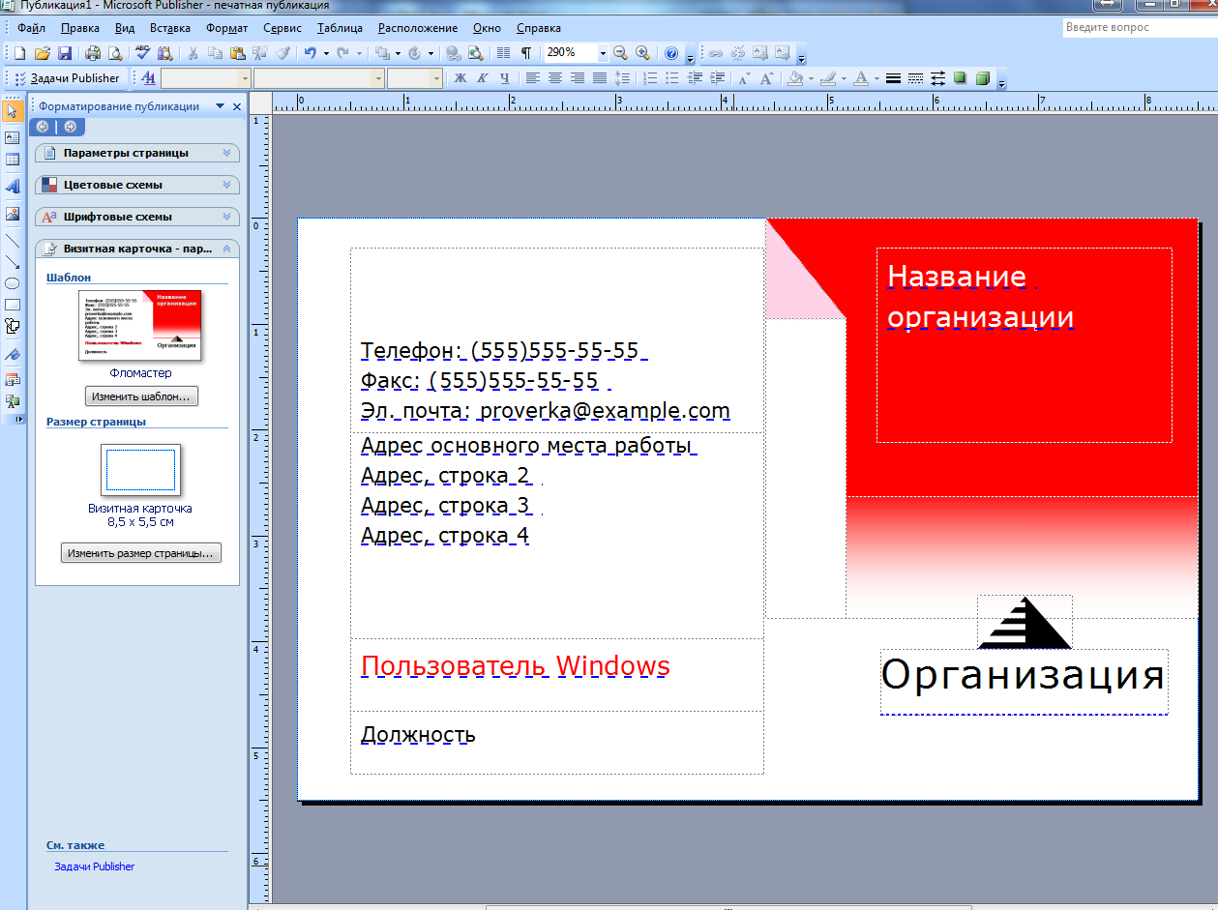Image resolution: width=1218 pixels, height=910 pixels.
Task: Open Print Preview
Action: [x=115, y=53]
